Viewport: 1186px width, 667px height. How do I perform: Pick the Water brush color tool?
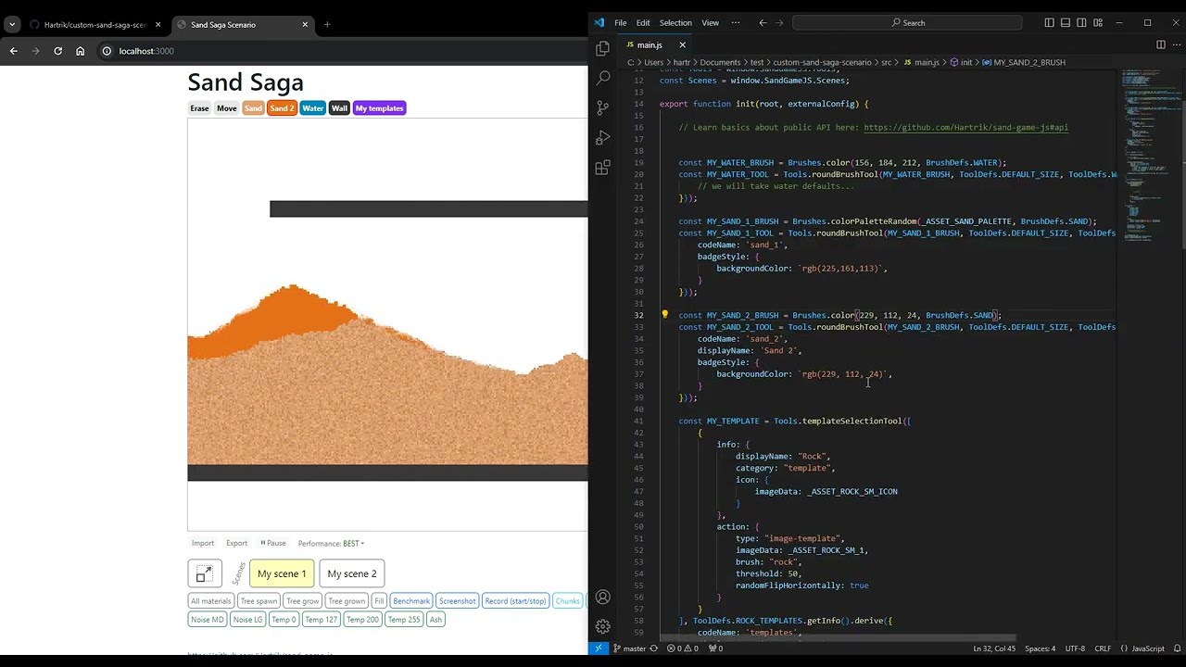(x=313, y=108)
